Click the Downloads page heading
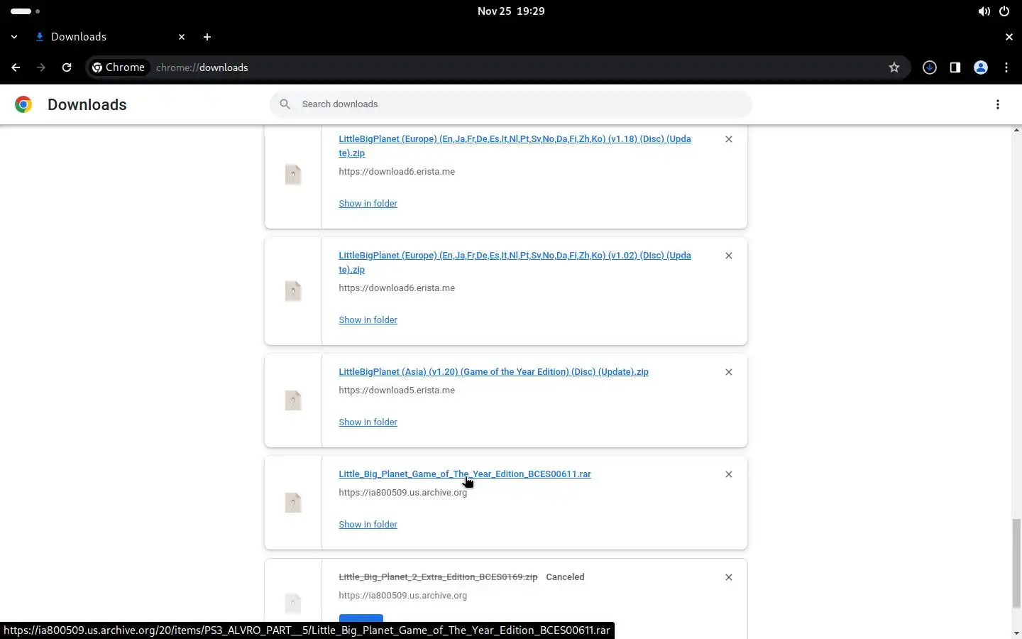Viewport: 1022px width, 639px height. click(87, 104)
